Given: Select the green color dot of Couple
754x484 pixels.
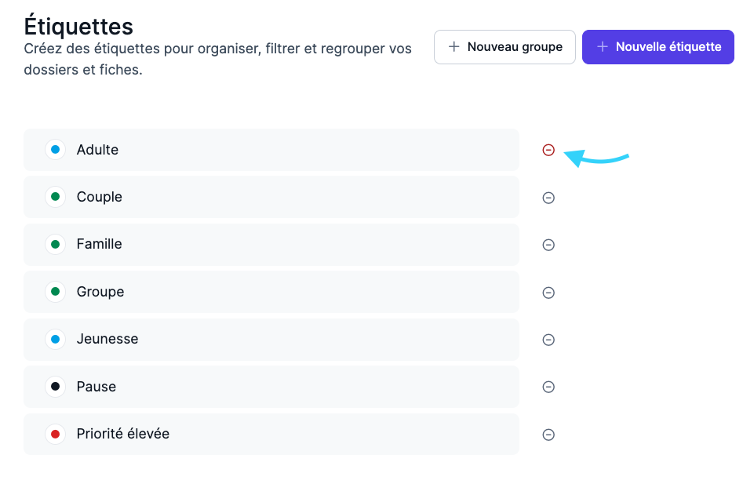Looking at the screenshot, I should (x=55, y=197).
